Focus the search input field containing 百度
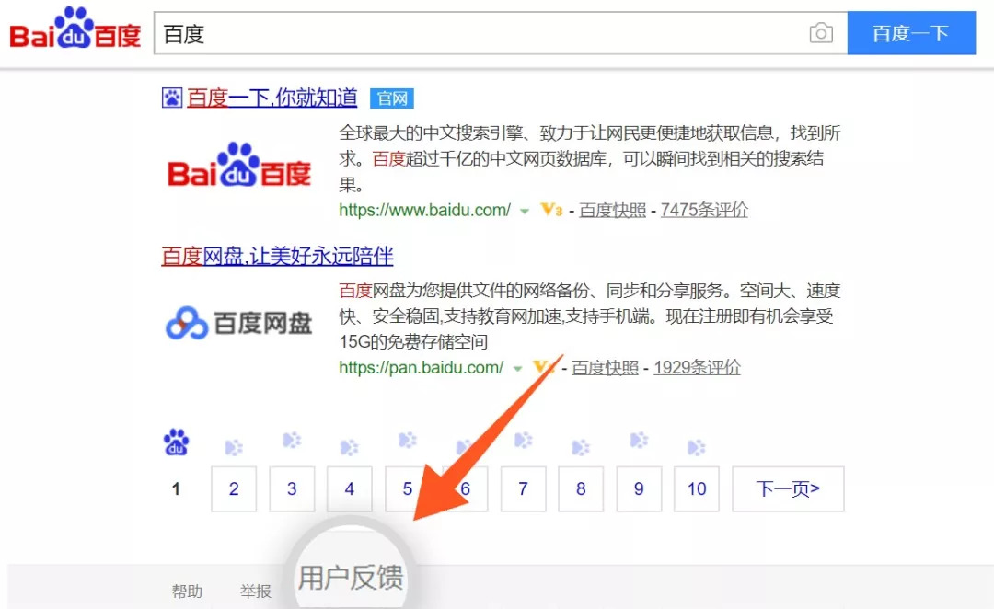 tap(479, 34)
